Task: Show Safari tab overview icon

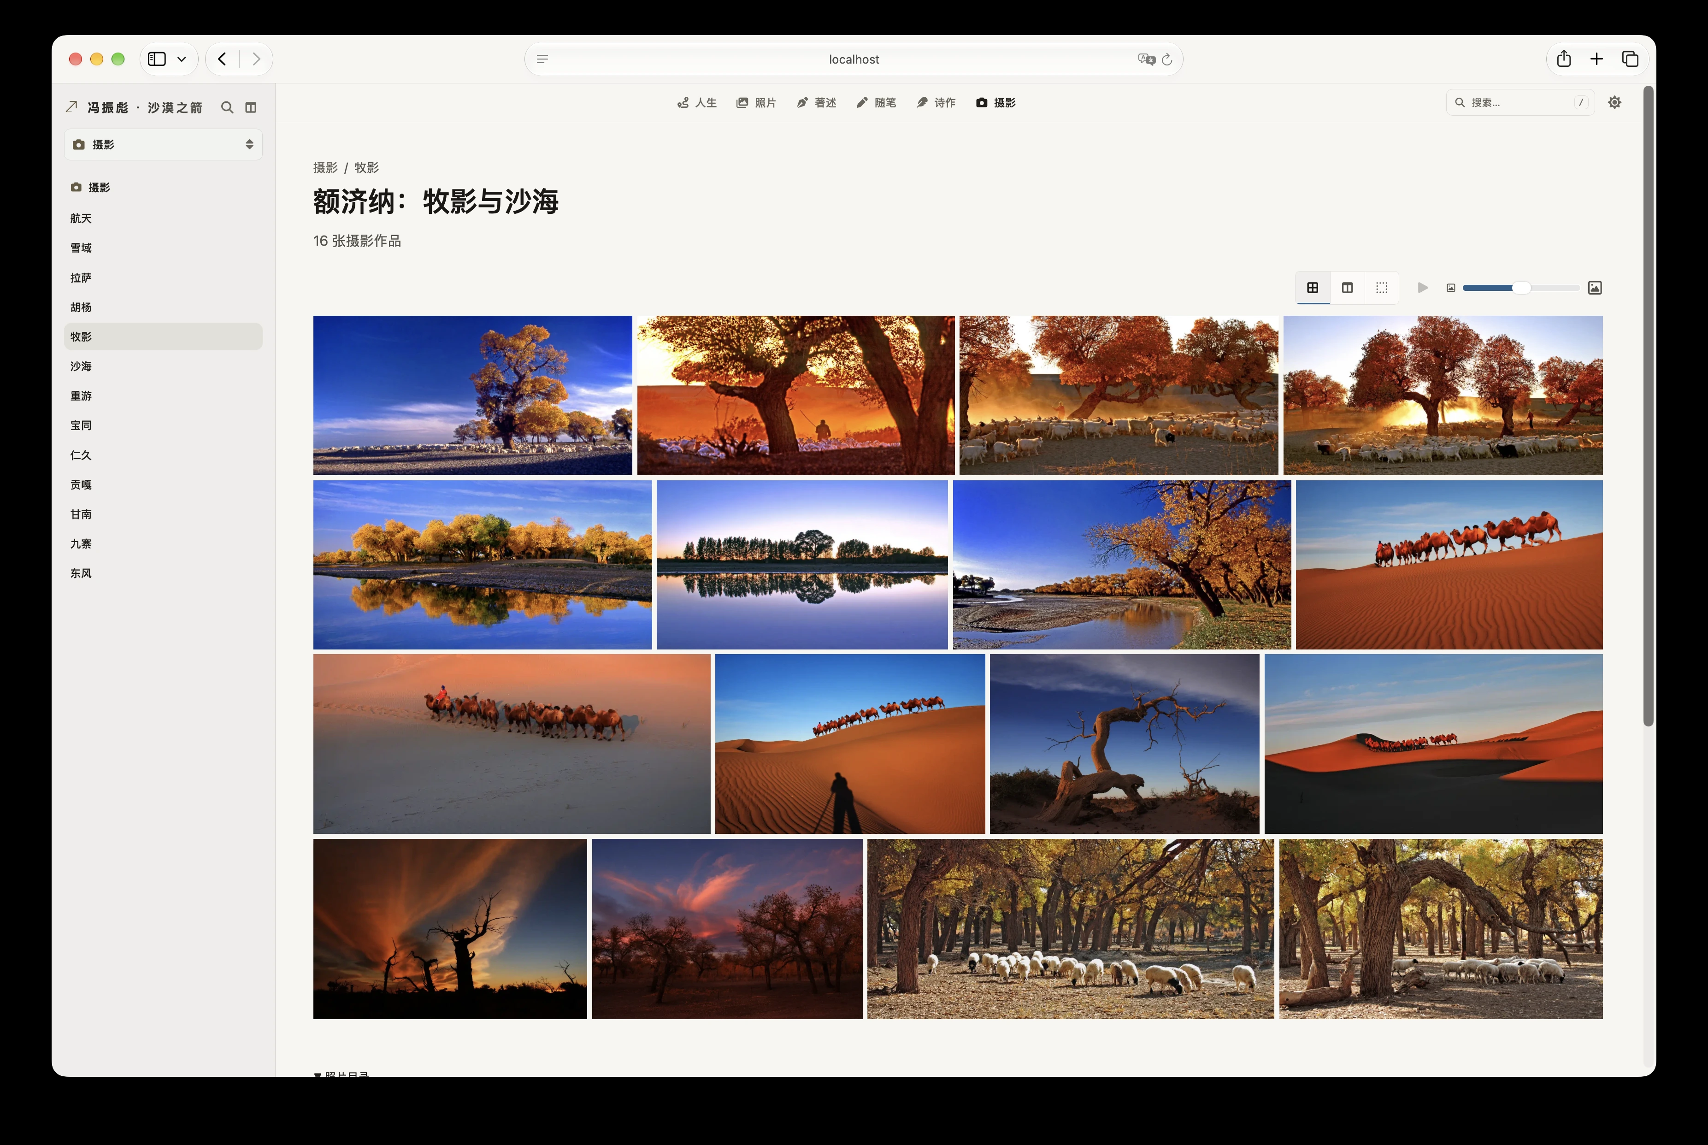Action: [x=1630, y=59]
